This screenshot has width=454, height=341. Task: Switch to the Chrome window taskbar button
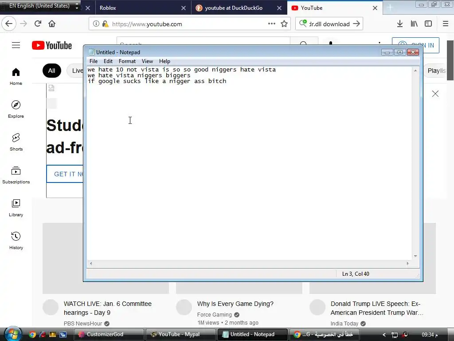point(325,334)
